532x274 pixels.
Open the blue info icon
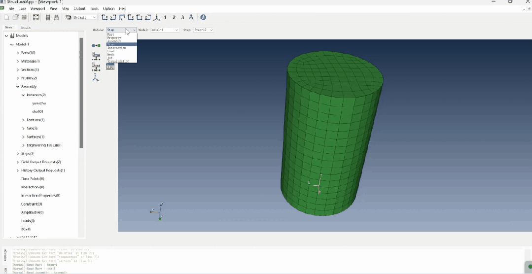[203, 17]
